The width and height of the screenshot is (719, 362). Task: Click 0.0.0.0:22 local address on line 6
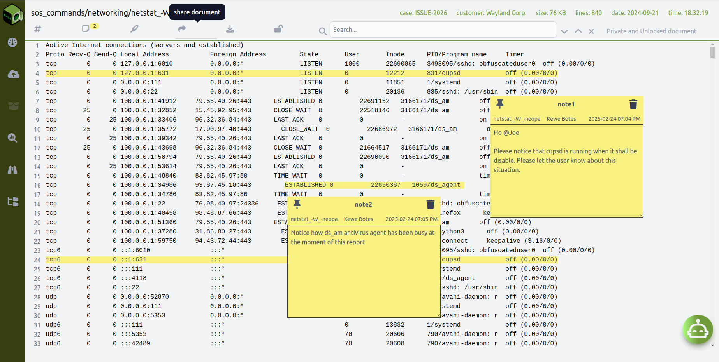[139, 92]
